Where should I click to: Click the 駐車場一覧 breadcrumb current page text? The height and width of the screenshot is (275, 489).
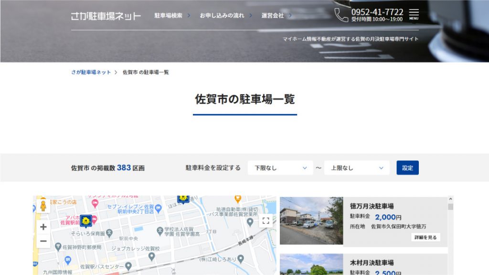tap(146, 73)
